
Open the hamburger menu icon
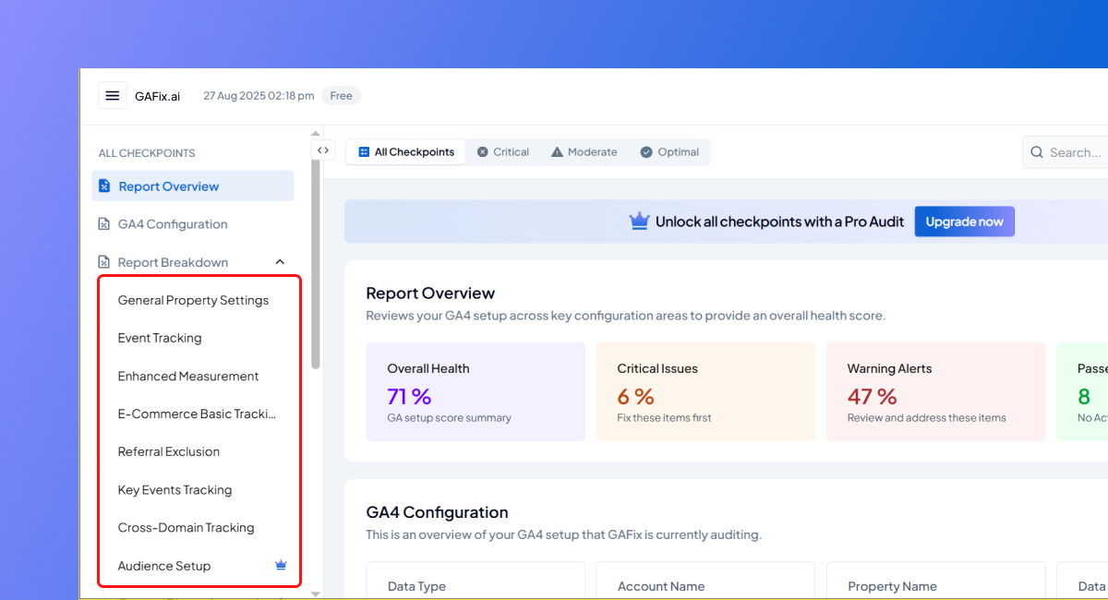coord(113,95)
